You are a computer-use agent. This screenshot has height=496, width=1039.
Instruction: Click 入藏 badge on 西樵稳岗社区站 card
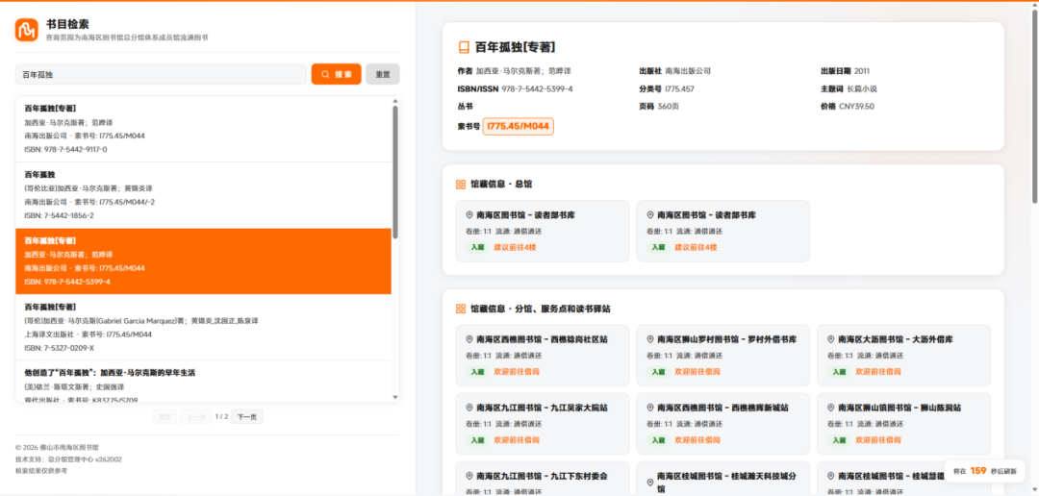click(x=477, y=371)
